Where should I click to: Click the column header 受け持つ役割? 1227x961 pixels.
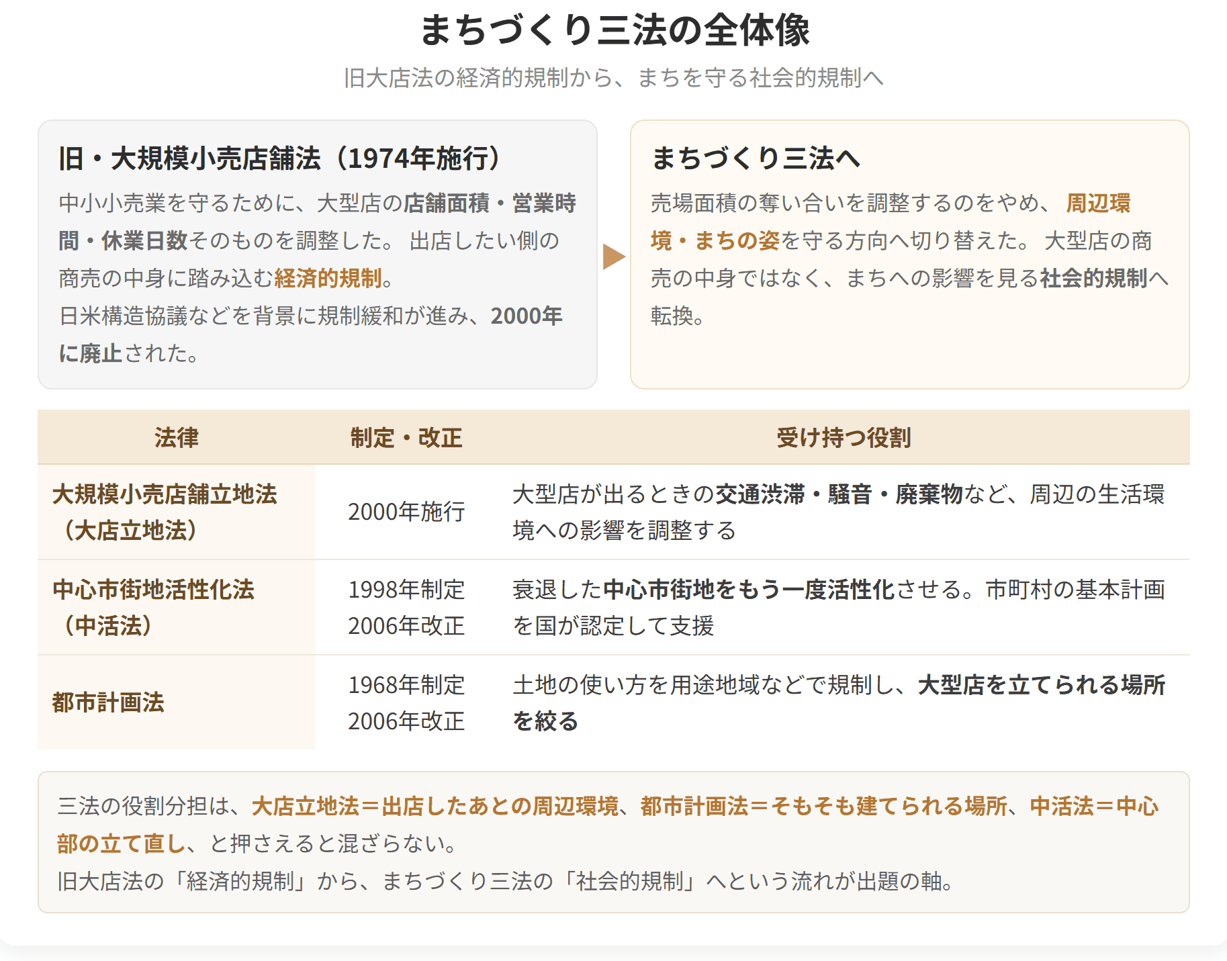click(x=844, y=438)
